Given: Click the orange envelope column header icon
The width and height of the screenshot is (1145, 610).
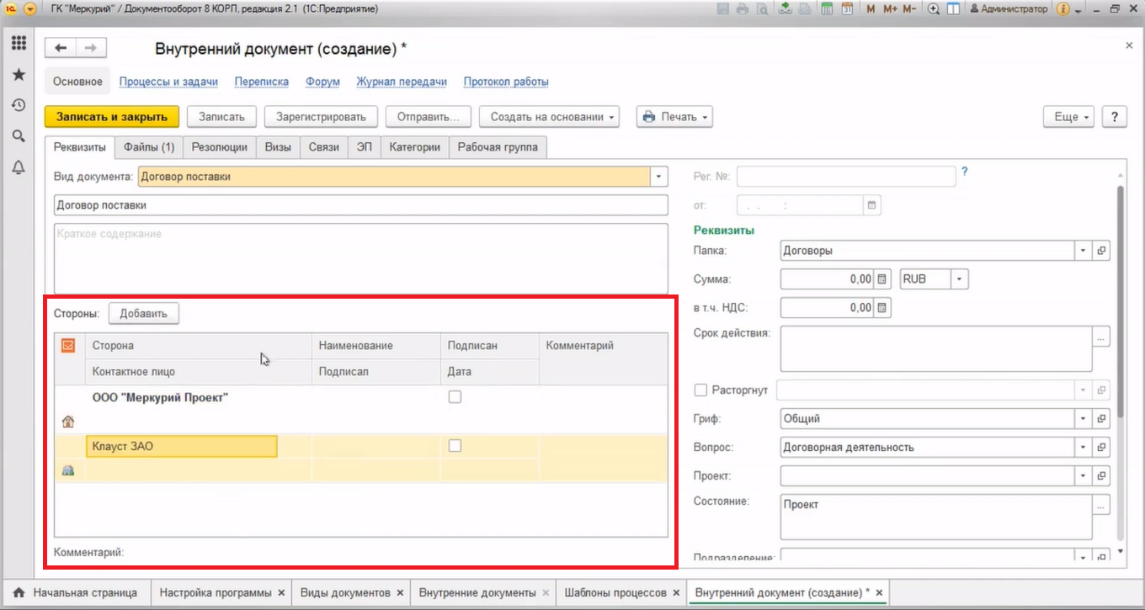Looking at the screenshot, I should pyautogui.click(x=68, y=345).
